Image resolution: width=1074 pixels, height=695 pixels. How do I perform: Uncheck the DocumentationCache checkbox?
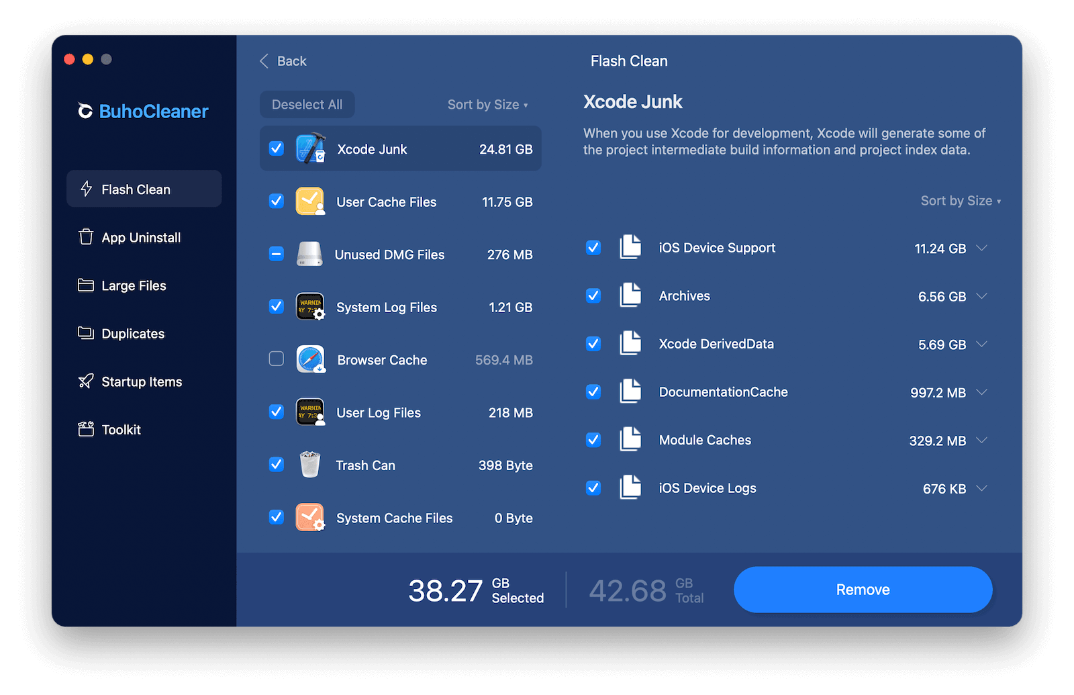(x=593, y=391)
